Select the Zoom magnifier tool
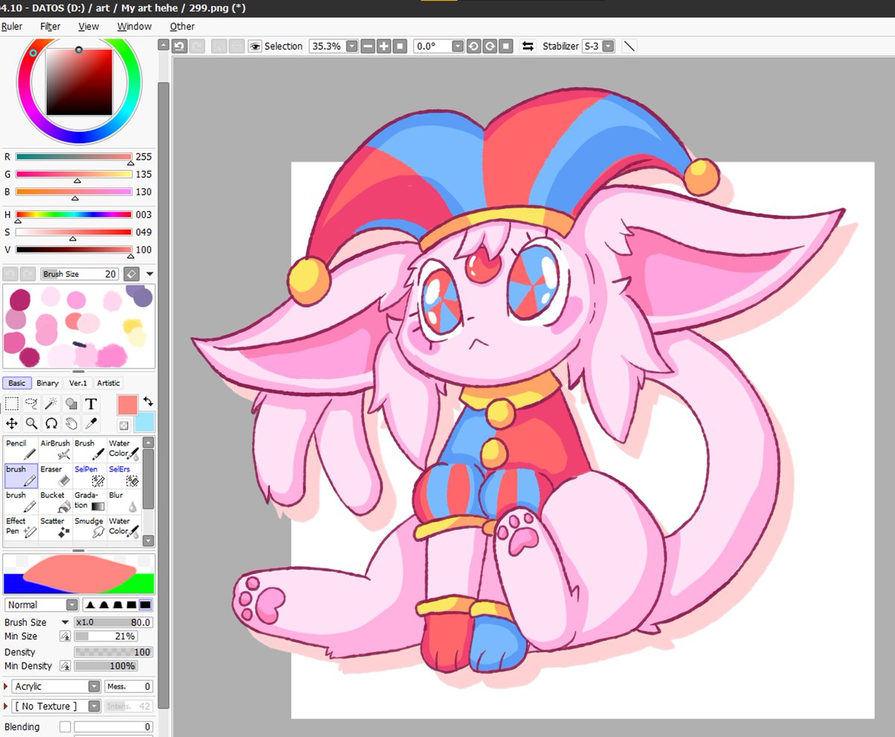This screenshot has width=895, height=737. point(31,423)
